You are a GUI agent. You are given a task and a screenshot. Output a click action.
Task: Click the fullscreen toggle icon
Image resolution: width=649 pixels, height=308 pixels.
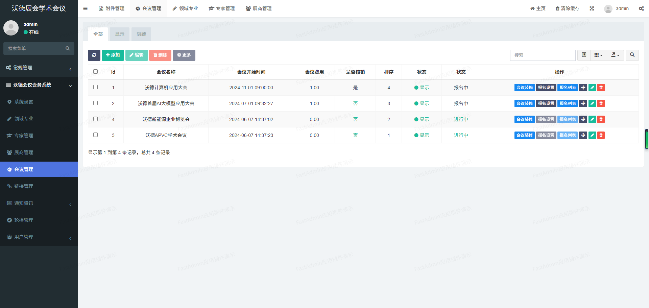(x=592, y=8)
